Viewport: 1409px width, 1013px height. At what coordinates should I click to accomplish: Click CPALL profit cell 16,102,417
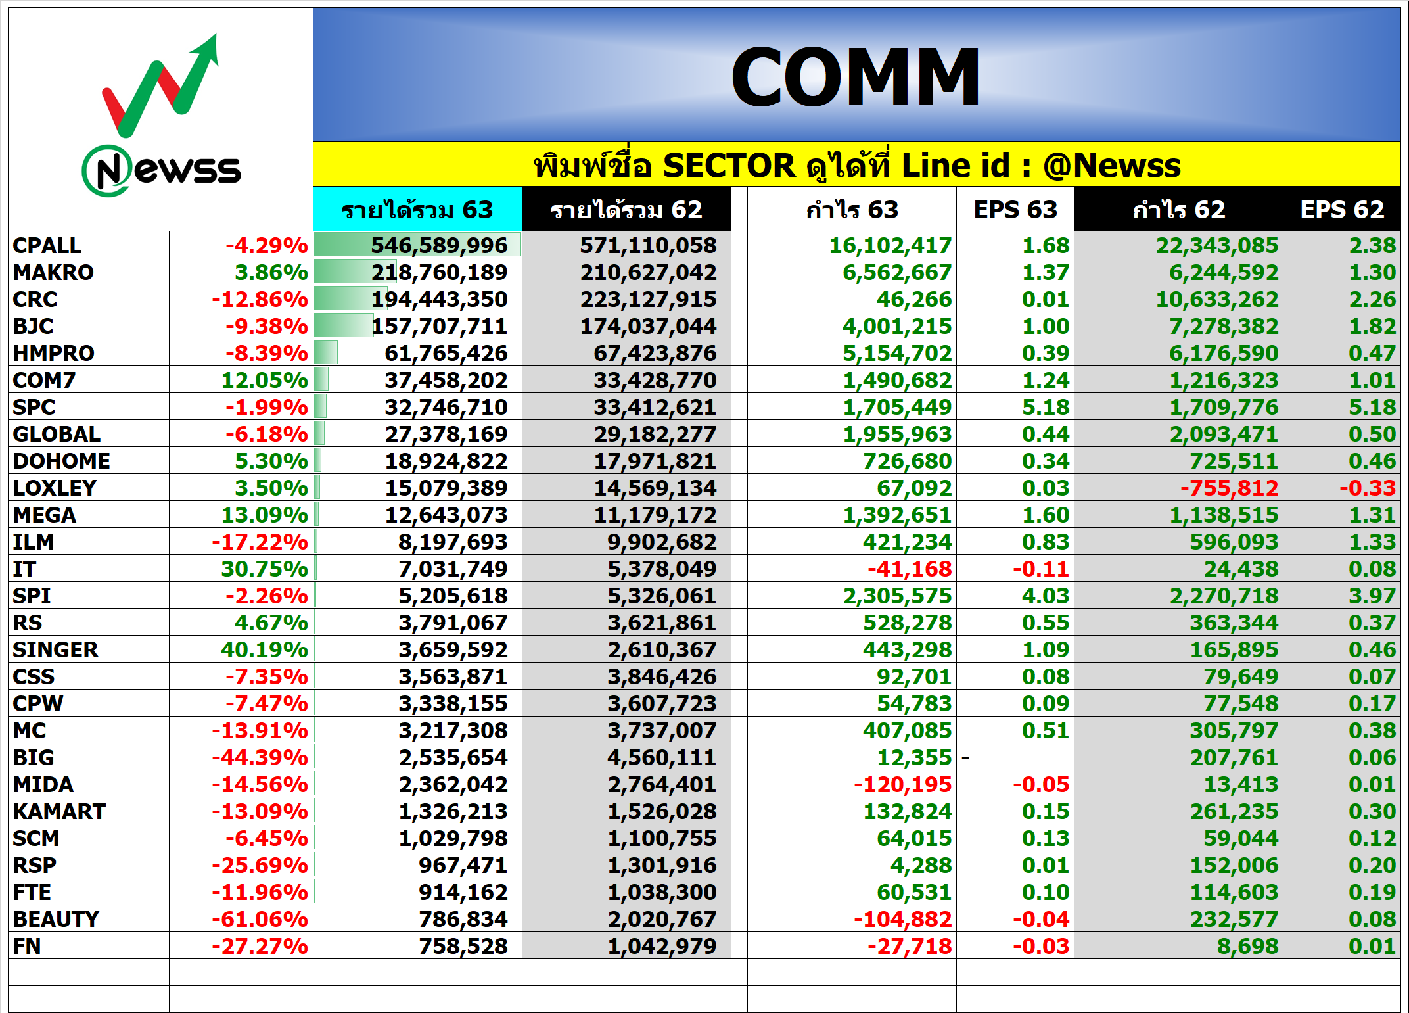pyautogui.click(x=852, y=245)
